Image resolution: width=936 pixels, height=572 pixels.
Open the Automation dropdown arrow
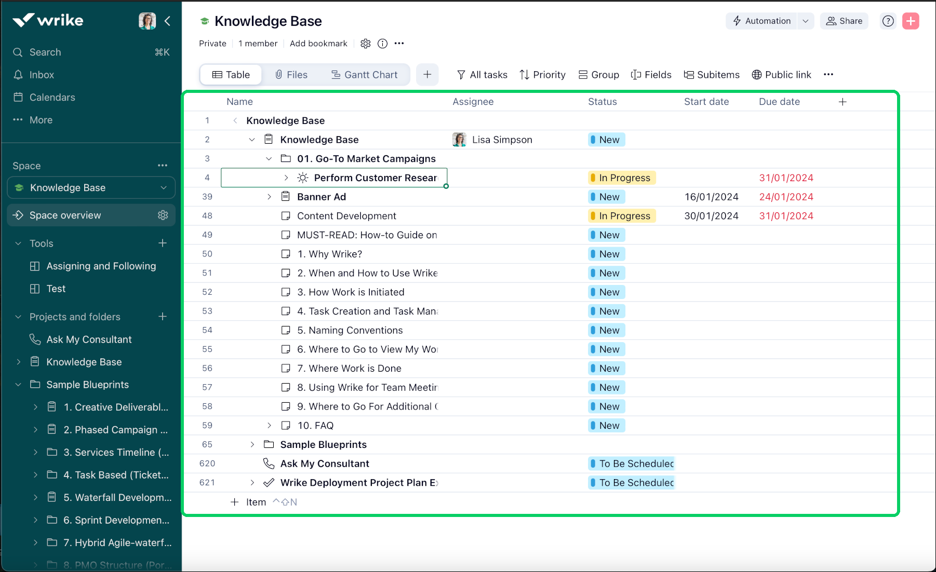pyautogui.click(x=805, y=21)
